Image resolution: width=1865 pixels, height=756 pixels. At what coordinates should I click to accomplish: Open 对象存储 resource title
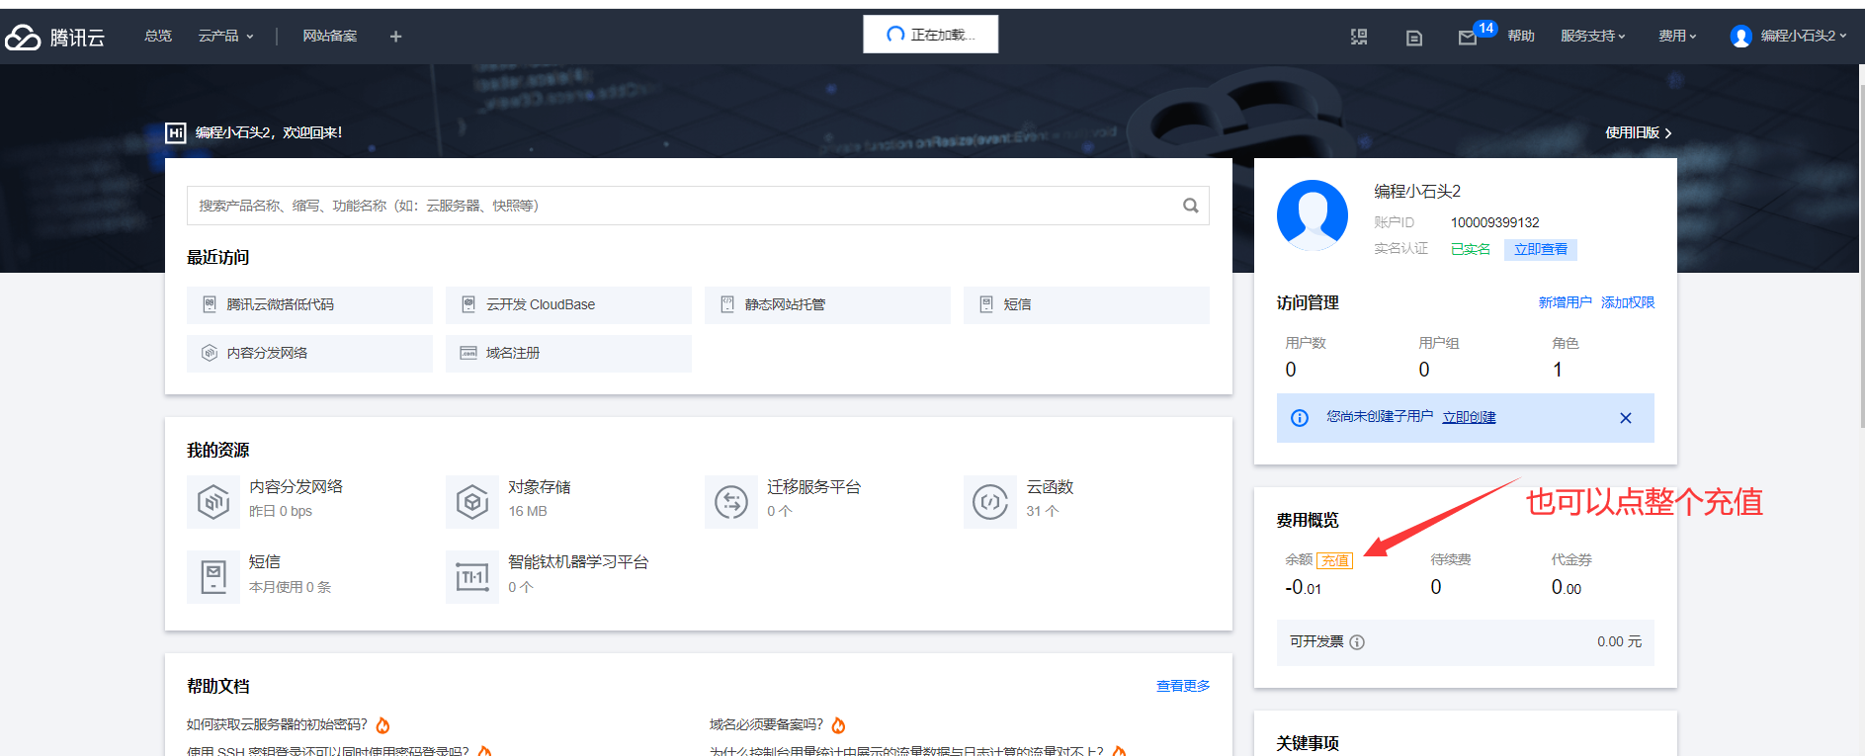coord(540,487)
